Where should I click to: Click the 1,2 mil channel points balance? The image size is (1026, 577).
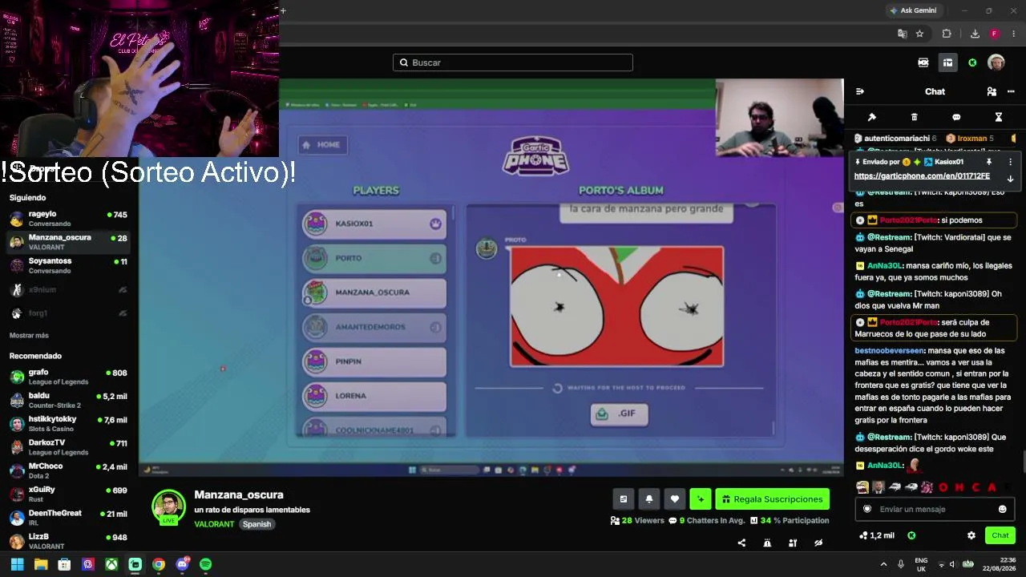(x=876, y=535)
